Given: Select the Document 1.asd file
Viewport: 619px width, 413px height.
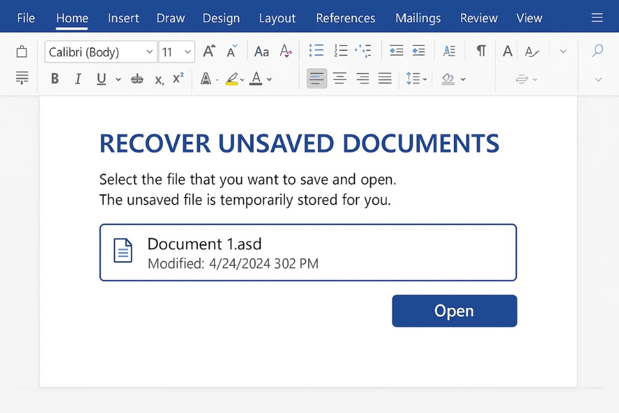Looking at the screenshot, I should [x=308, y=252].
